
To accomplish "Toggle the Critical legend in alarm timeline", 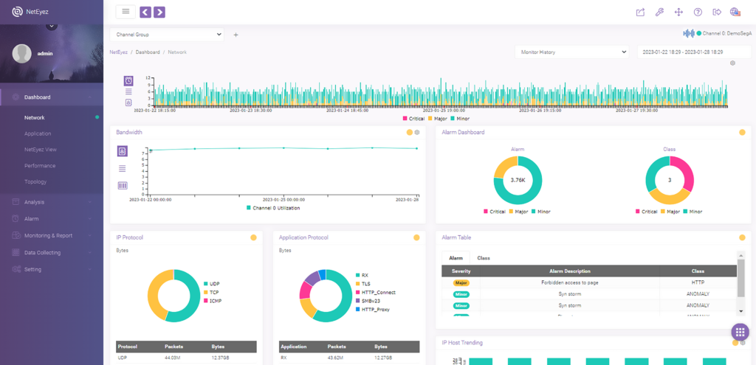I will pos(414,118).
